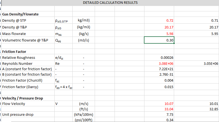The image size is (219, 122).
Task: Select the Volumetric flowrate @ T&P label
Action: (25, 40)
